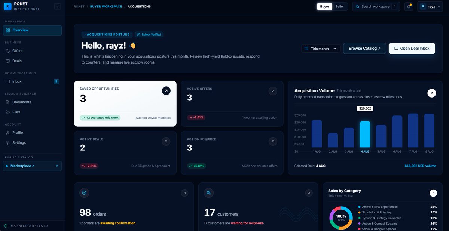Select the 1 AUG chart bar
Screen dimensions: 449x231
pos(317,134)
